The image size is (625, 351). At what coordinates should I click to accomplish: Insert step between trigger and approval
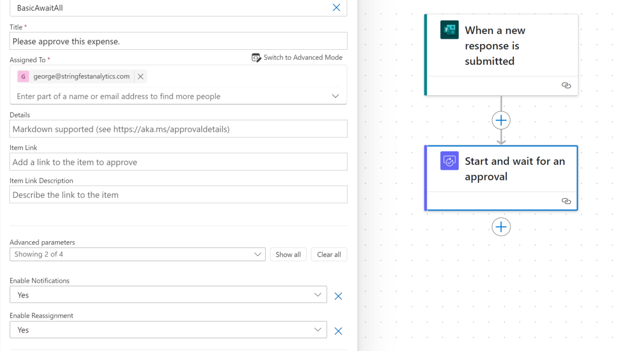(501, 120)
